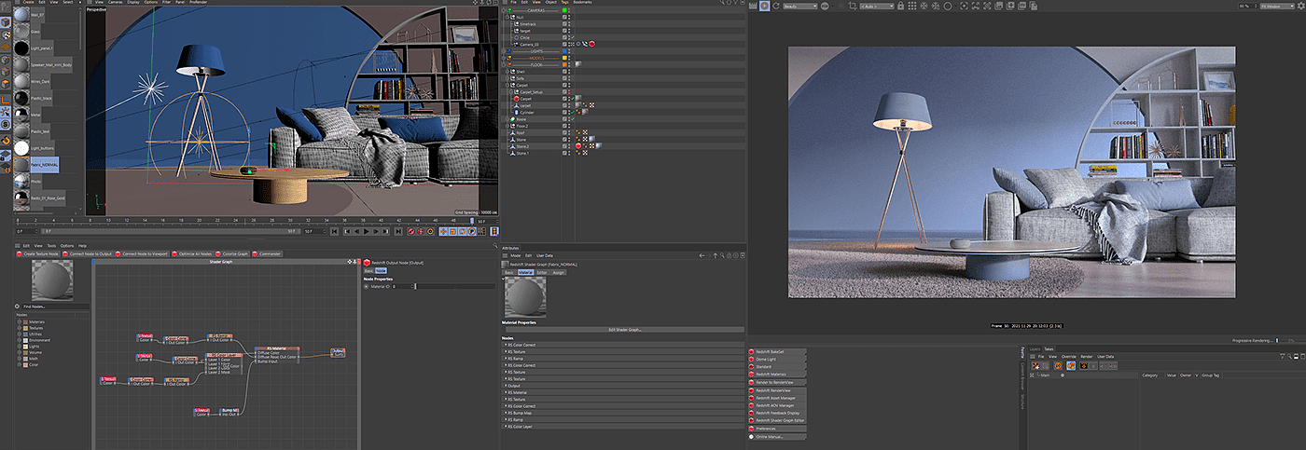Click the Create Texture Node button
This screenshot has height=450, width=1306.
point(37,253)
